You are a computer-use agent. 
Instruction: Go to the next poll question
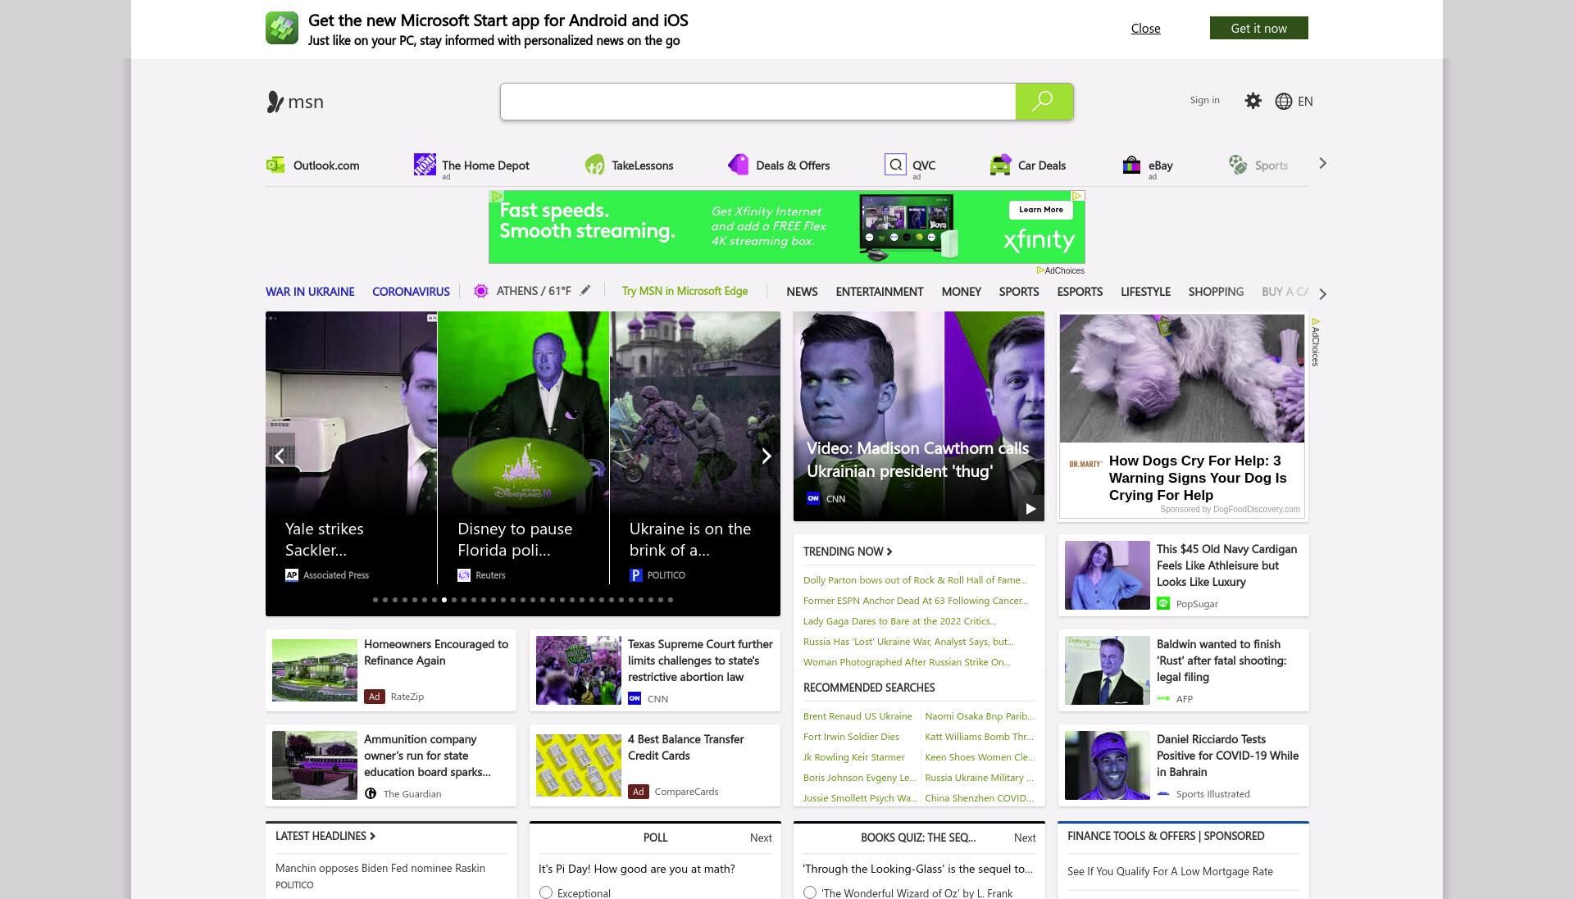click(x=761, y=838)
